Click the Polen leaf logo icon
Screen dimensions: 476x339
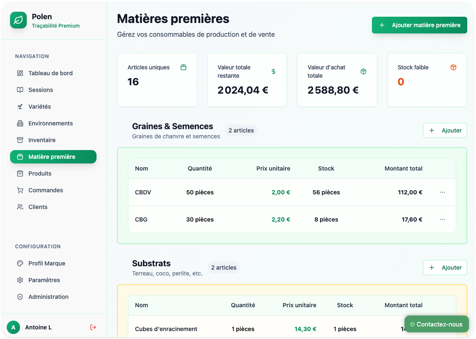click(18, 20)
